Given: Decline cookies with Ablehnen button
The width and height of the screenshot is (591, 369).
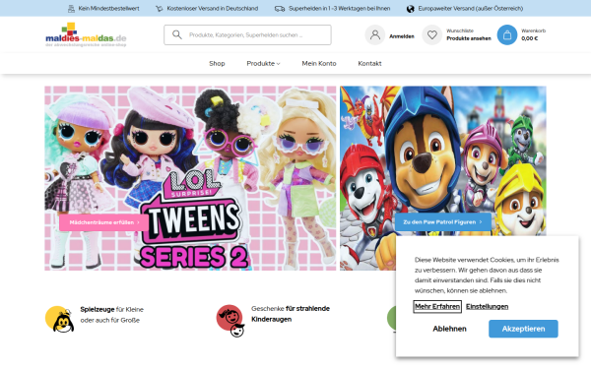Looking at the screenshot, I should (449, 329).
